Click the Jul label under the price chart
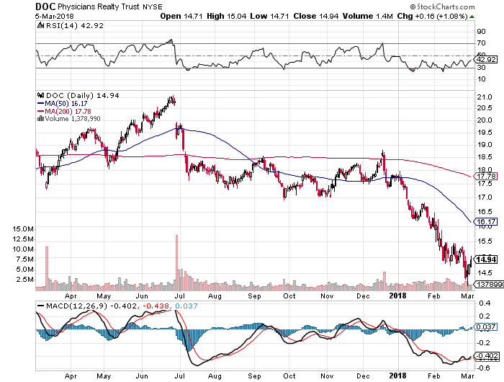The height and width of the screenshot is (382, 504). tap(180, 296)
